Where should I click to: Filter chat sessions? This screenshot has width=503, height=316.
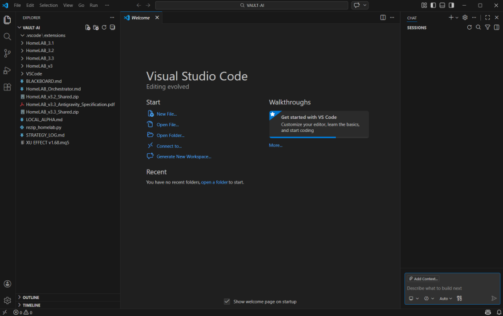pyautogui.click(x=488, y=28)
